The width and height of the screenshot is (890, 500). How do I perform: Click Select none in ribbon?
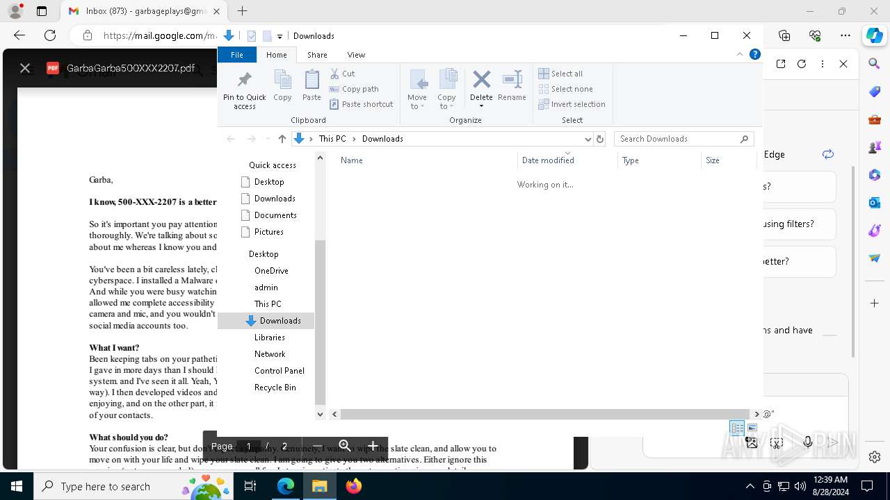pyautogui.click(x=565, y=89)
